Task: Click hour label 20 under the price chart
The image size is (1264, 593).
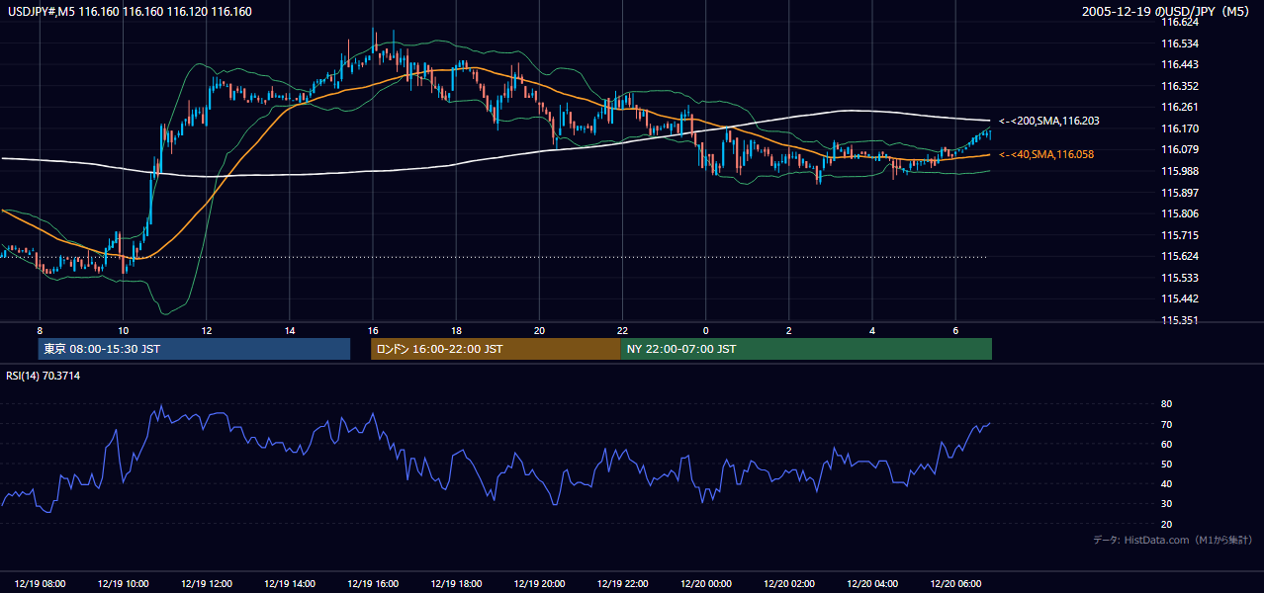Action: click(539, 330)
